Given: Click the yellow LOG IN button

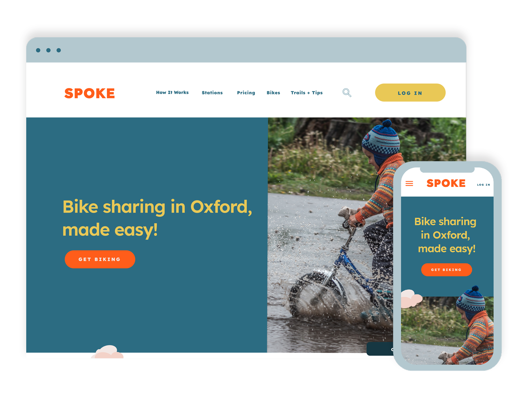Looking at the screenshot, I should tap(410, 93).
